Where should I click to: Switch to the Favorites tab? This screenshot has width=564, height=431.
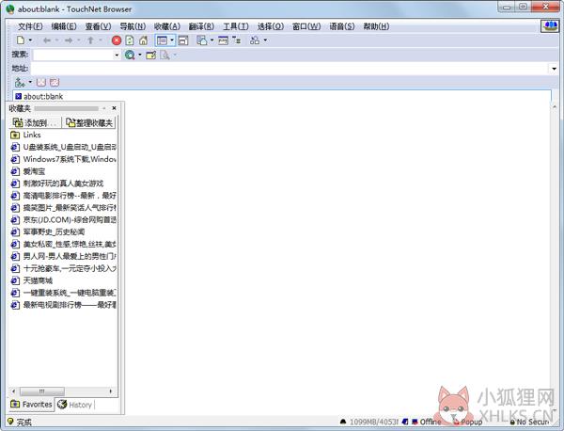(x=31, y=405)
